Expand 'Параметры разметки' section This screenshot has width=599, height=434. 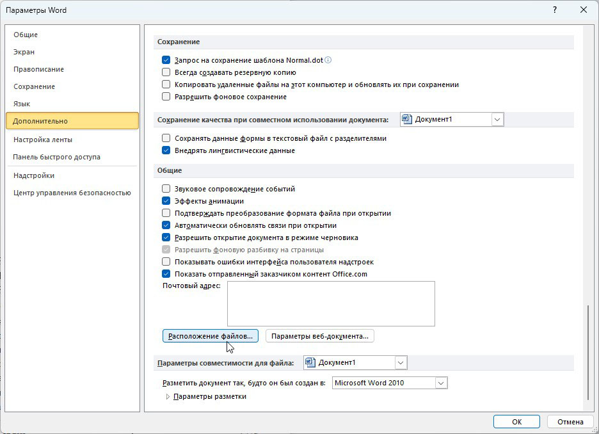coord(168,396)
